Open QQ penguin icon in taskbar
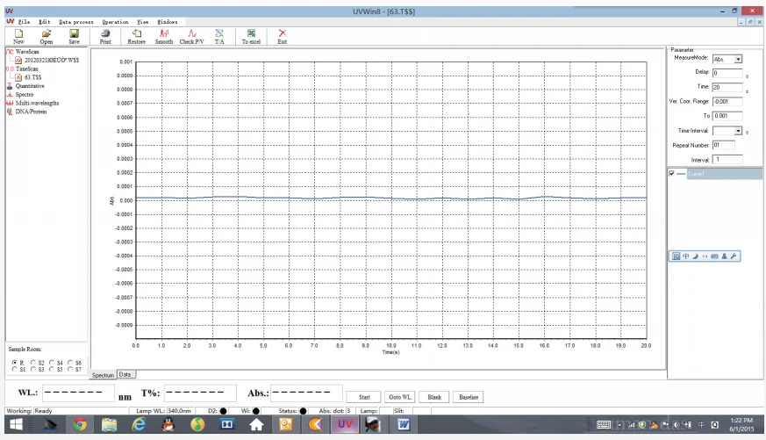This screenshot has width=766, height=440. click(x=168, y=424)
